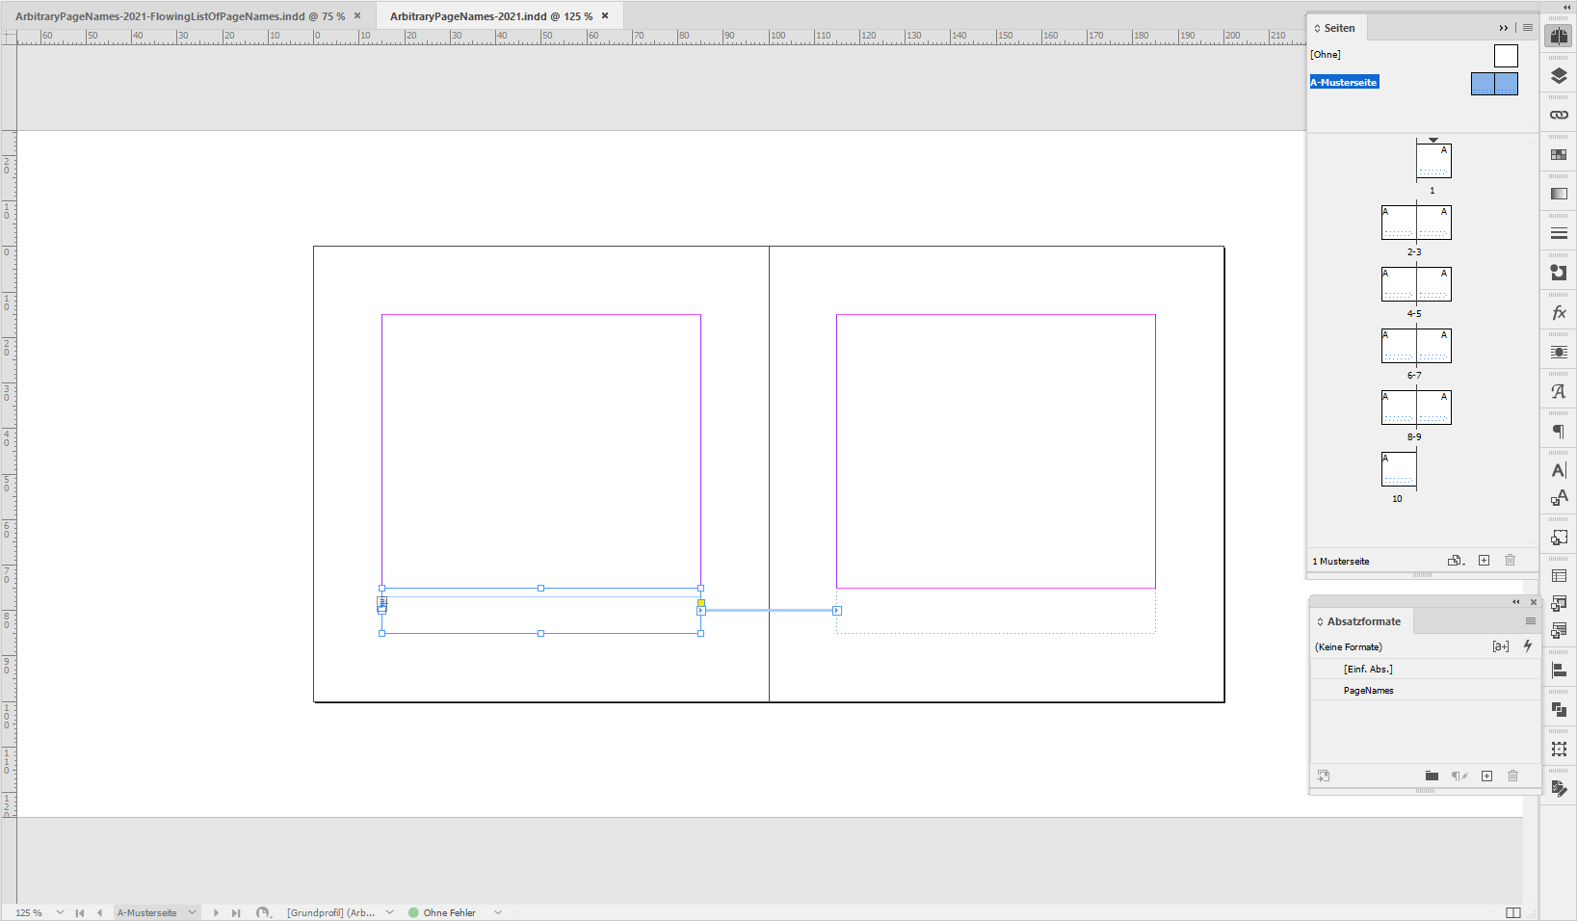Open the Table panel icon

(x=1559, y=576)
